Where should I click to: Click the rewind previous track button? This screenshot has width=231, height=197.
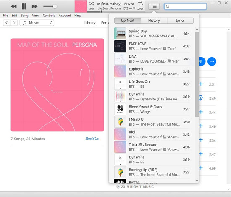(14, 6)
